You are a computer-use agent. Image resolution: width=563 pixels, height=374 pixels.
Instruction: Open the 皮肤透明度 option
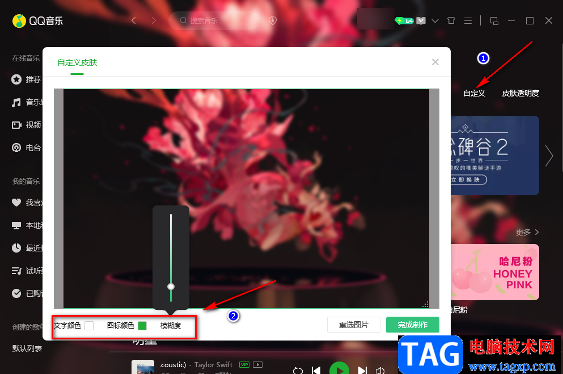coord(520,94)
